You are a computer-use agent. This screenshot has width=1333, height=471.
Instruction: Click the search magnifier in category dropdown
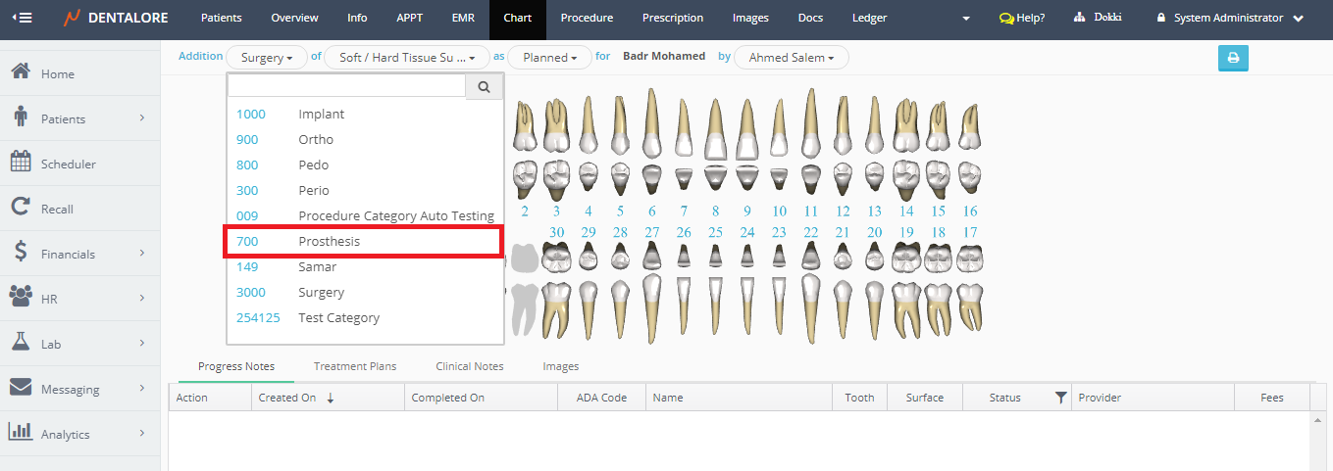point(484,87)
